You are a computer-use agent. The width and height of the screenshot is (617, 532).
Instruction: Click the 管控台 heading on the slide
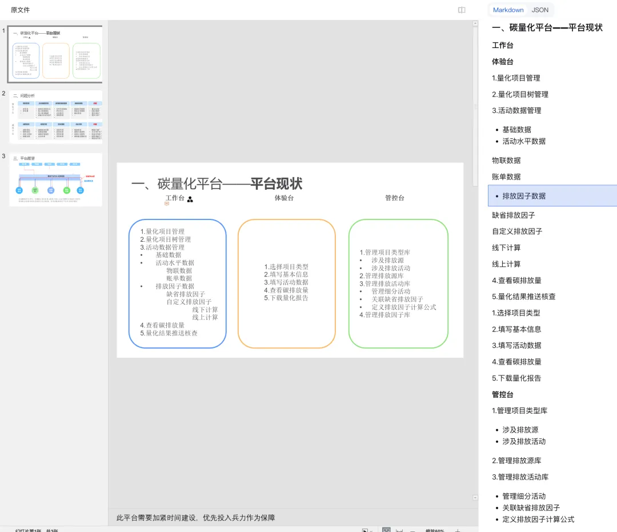click(x=395, y=198)
